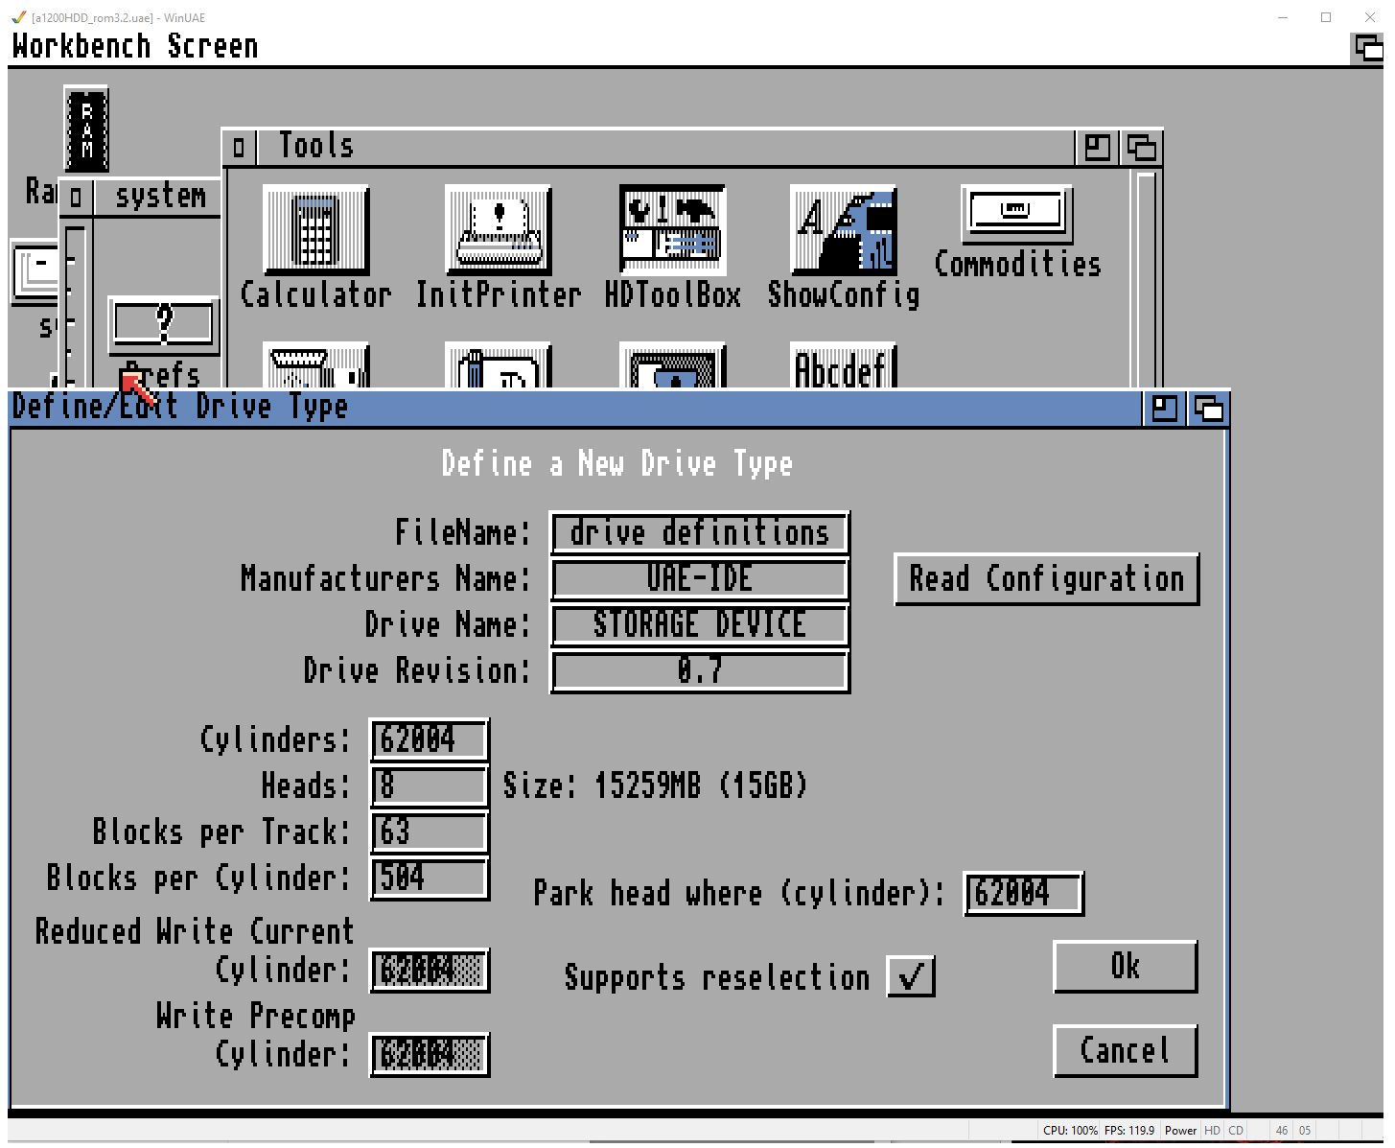Click the Manufacturers Name field
The image size is (1395, 1148).
pos(699,579)
